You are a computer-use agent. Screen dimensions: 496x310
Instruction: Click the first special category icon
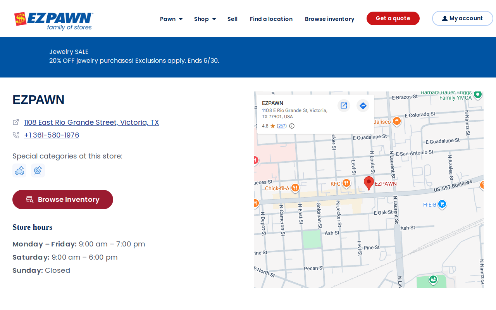(19, 170)
